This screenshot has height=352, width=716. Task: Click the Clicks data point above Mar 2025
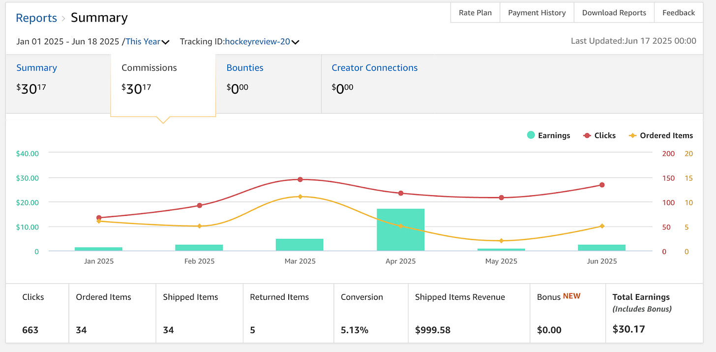point(300,180)
